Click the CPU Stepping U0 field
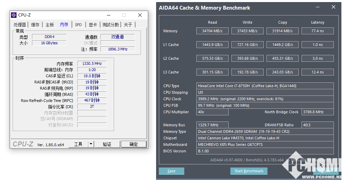The height and width of the screenshot is (185, 350). point(265,92)
